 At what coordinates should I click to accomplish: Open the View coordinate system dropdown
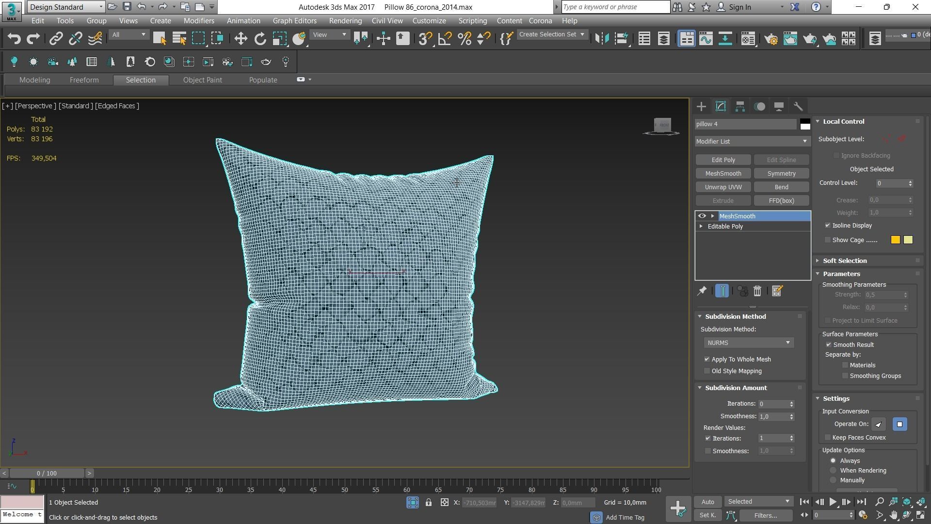pos(329,35)
